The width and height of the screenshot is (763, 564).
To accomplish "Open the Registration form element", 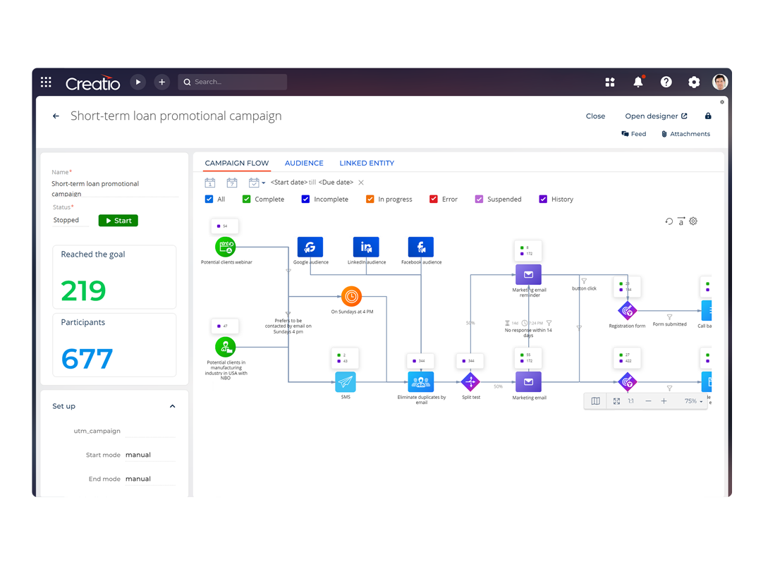I will click(x=627, y=310).
